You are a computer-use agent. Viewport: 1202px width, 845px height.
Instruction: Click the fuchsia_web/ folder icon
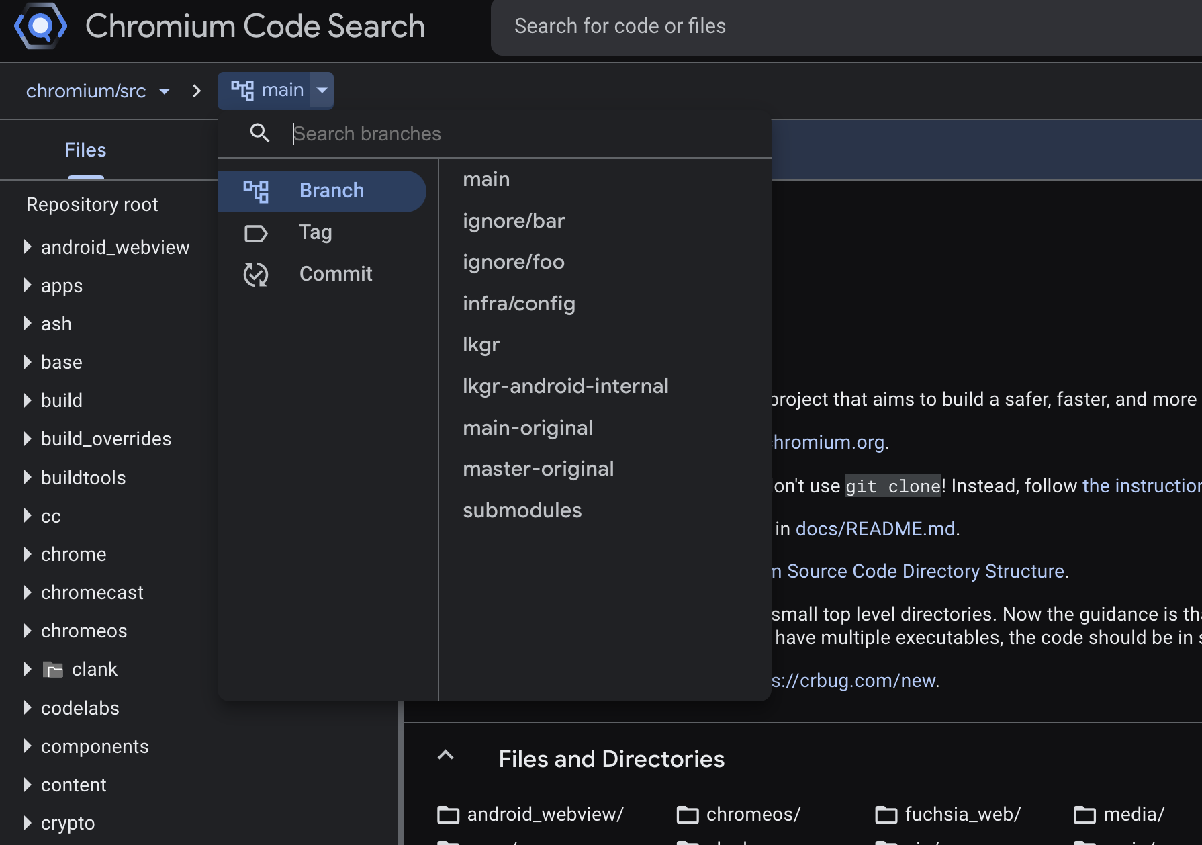click(886, 815)
